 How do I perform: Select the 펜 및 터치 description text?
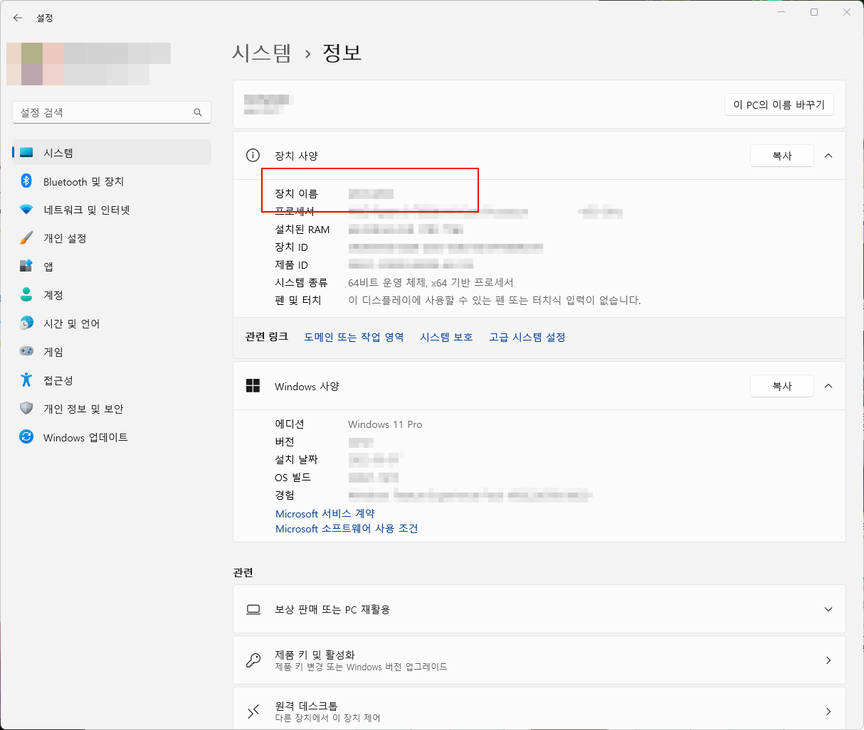pyautogui.click(x=495, y=300)
